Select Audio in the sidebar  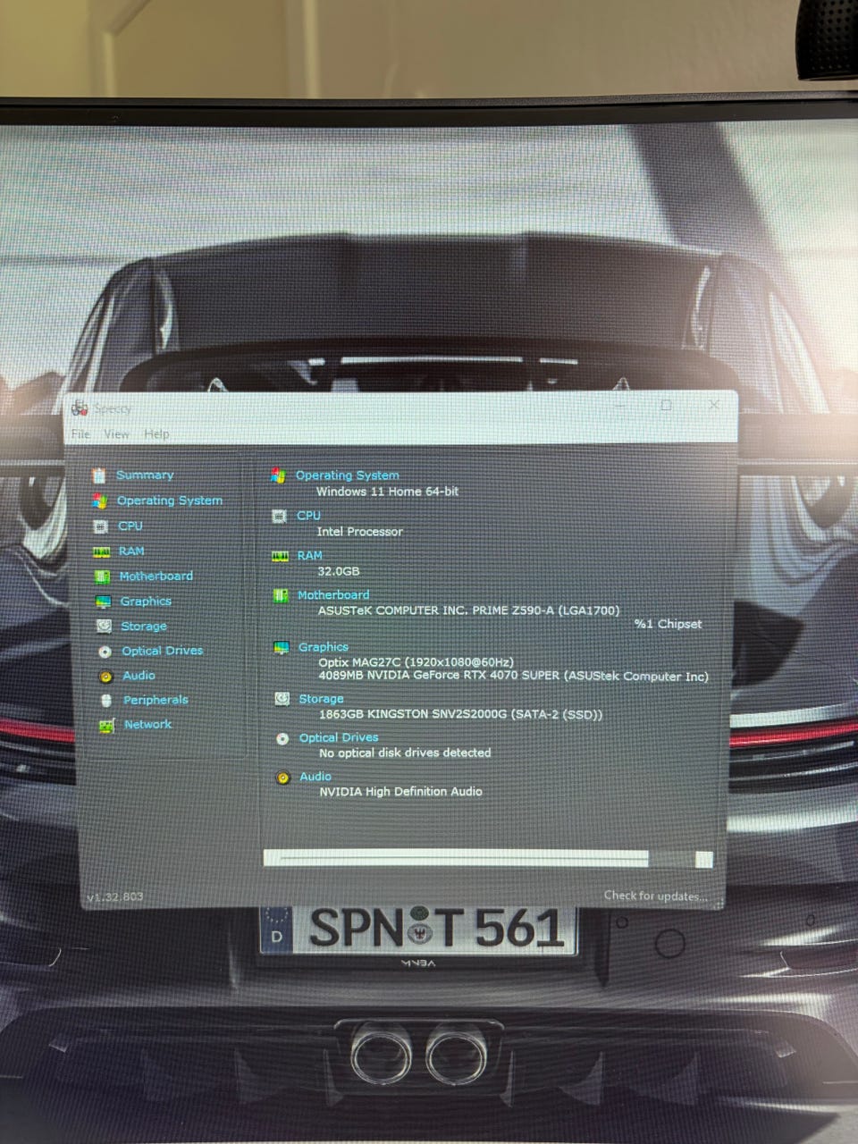coord(139,675)
